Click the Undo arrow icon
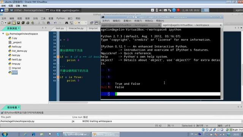Viewport: 243px width, 137px height. [x=55, y=23]
